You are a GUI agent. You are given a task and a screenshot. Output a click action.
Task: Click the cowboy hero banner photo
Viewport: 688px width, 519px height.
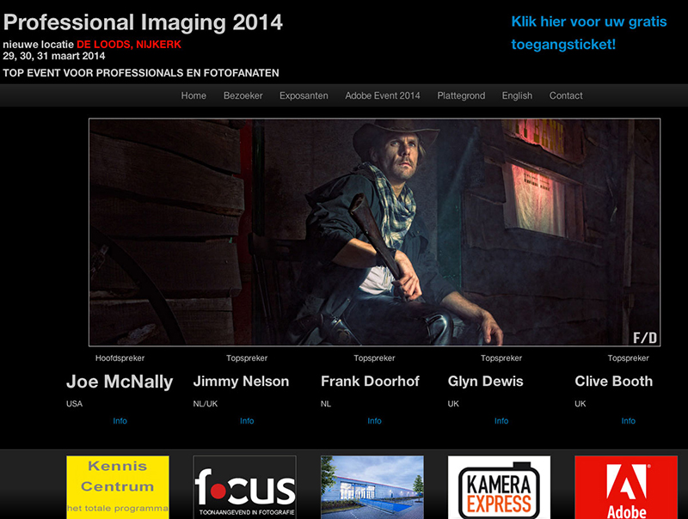(x=374, y=232)
